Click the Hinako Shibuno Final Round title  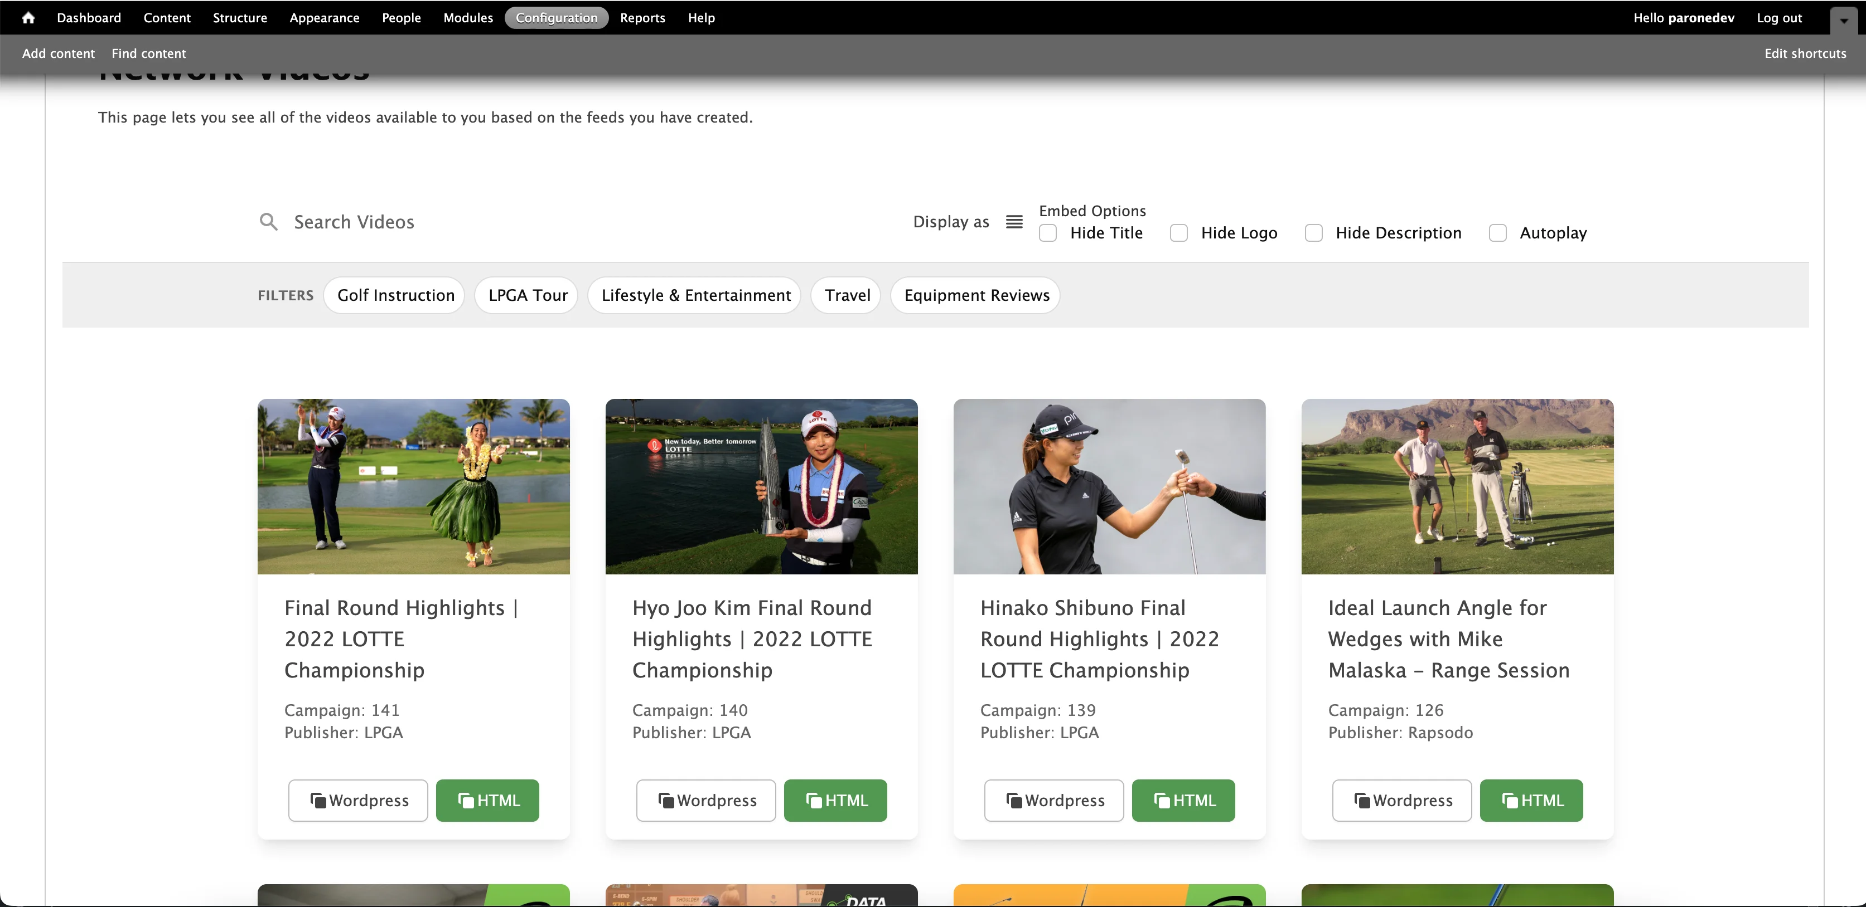coord(1100,639)
